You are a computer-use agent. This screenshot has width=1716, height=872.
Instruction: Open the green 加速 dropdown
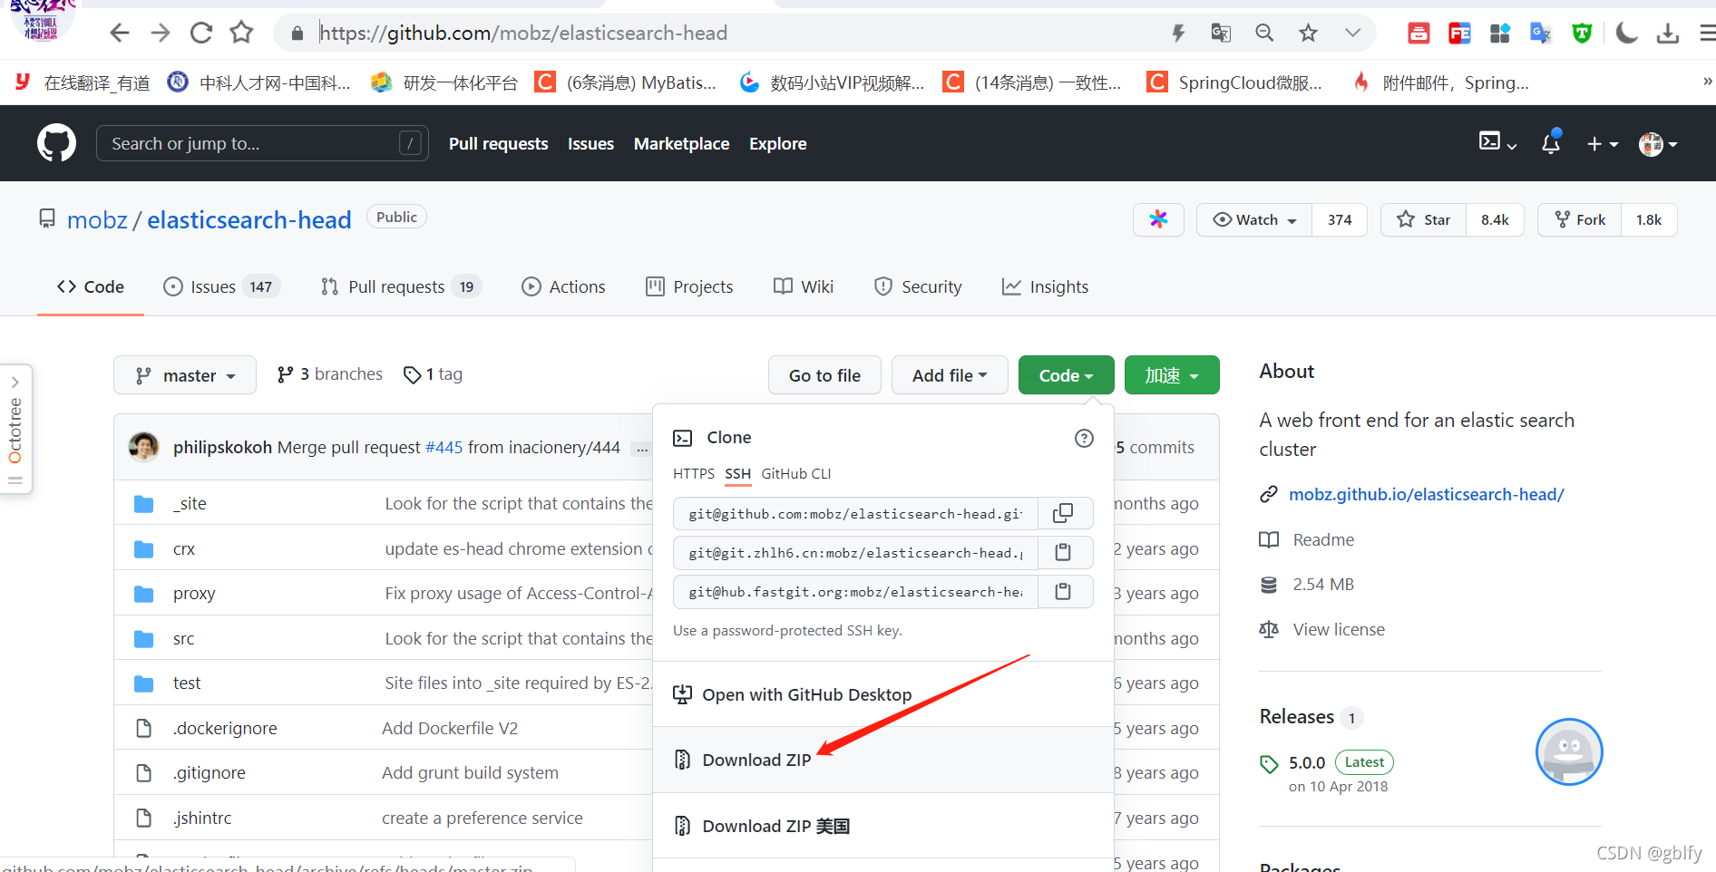point(1172,375)
